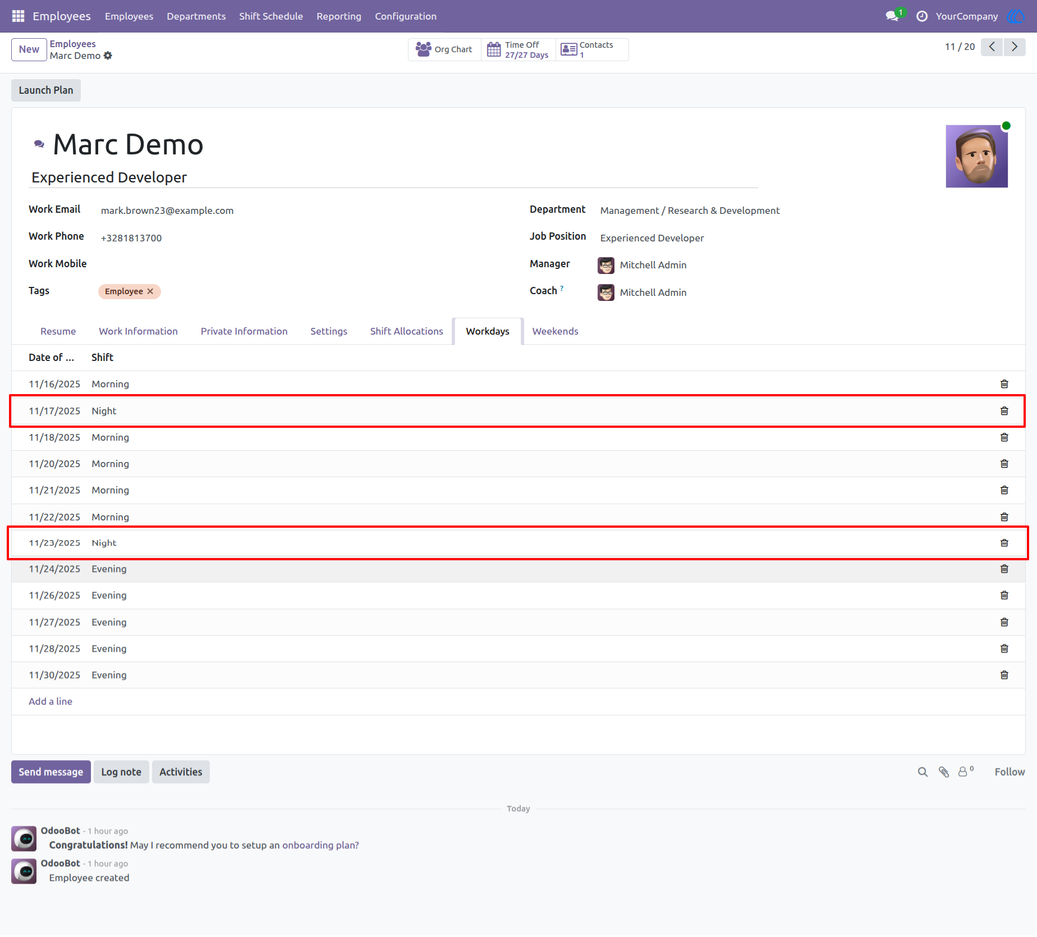Open the activities clock icon
The width and height of the screenshot is (1037, 937).
point(921,16)
